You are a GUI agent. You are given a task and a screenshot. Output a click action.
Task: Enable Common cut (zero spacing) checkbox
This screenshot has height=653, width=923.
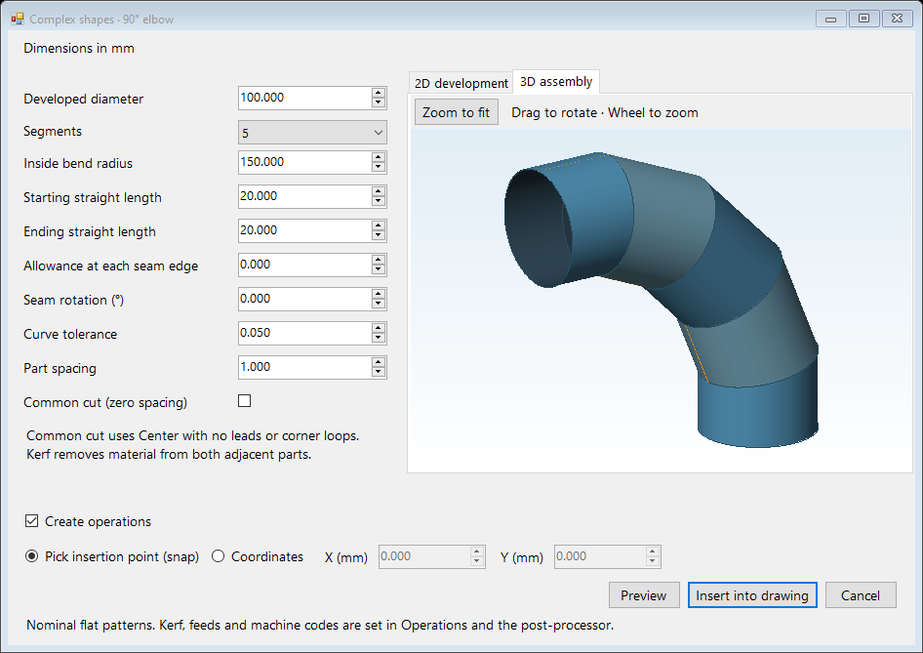244,401
